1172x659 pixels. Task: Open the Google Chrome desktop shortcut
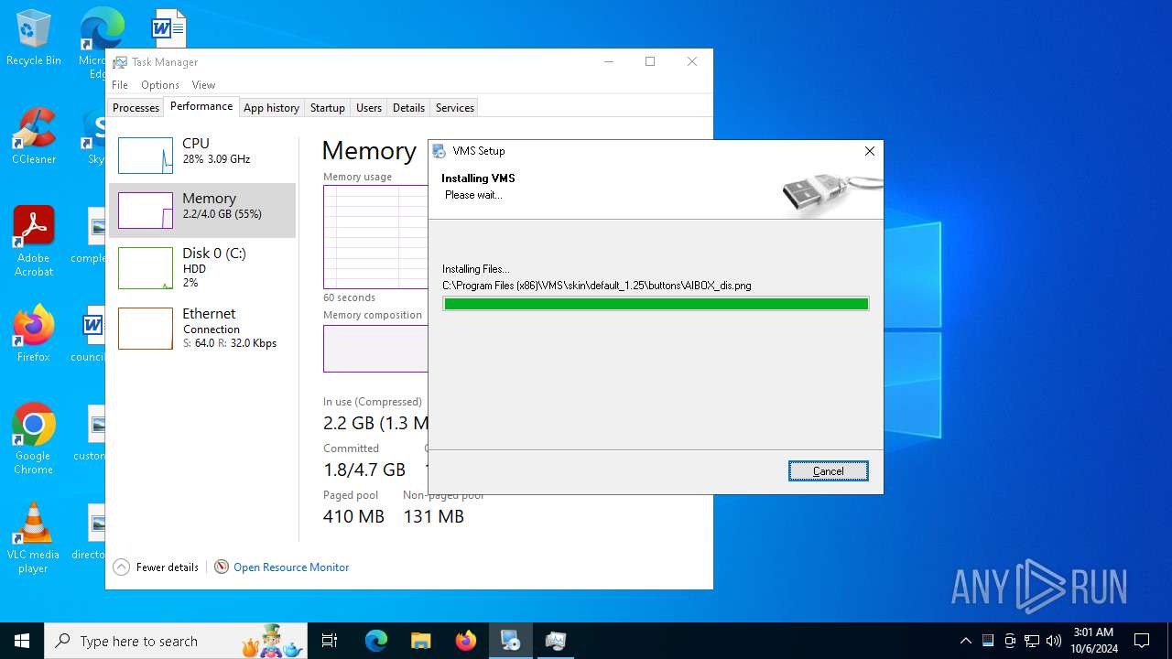pos(33,439)
